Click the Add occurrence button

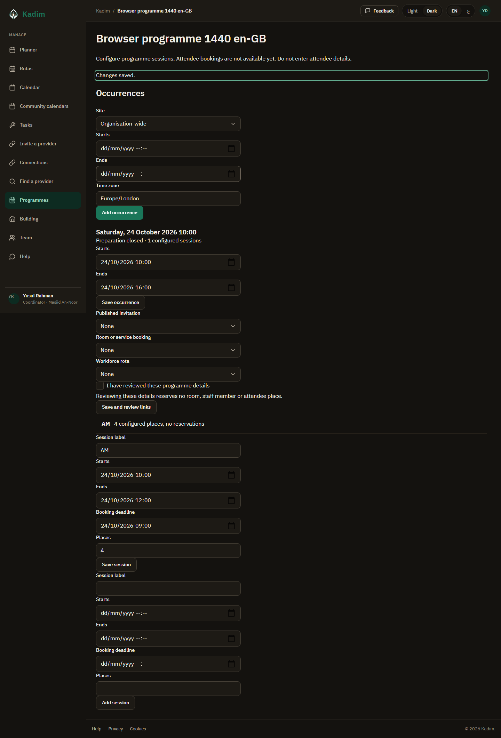[x=120, y=213]
